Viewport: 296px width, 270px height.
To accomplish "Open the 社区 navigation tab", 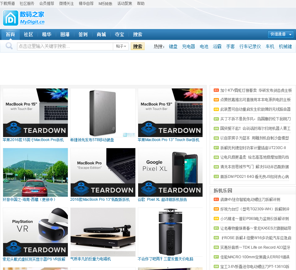I will (28, 34).
